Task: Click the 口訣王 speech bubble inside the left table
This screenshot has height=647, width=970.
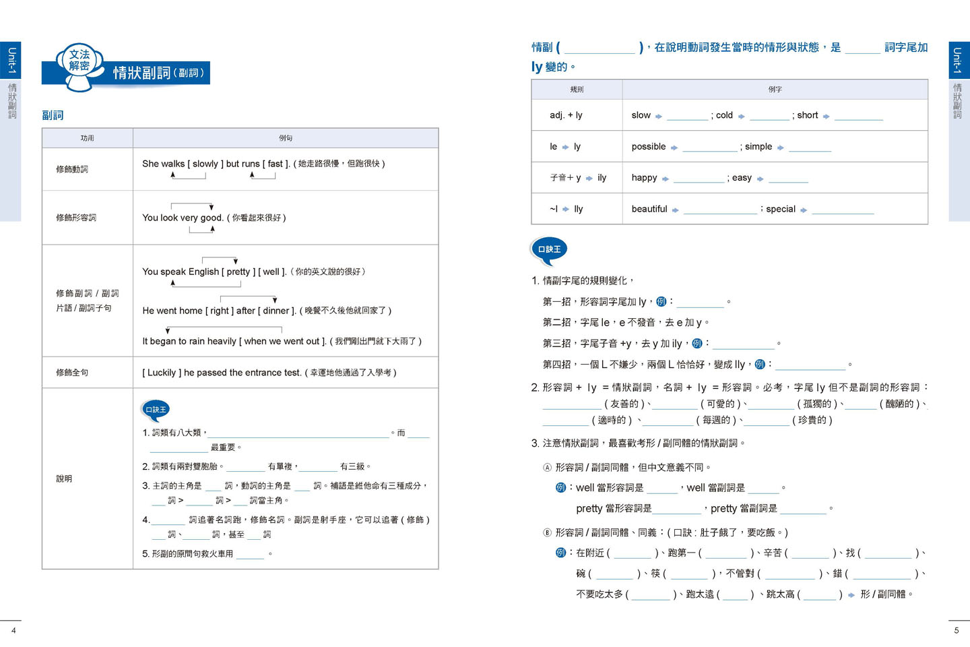Action: click(155, 410)
